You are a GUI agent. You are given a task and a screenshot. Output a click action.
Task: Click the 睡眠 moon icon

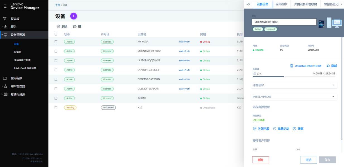[x=294, y=129]
